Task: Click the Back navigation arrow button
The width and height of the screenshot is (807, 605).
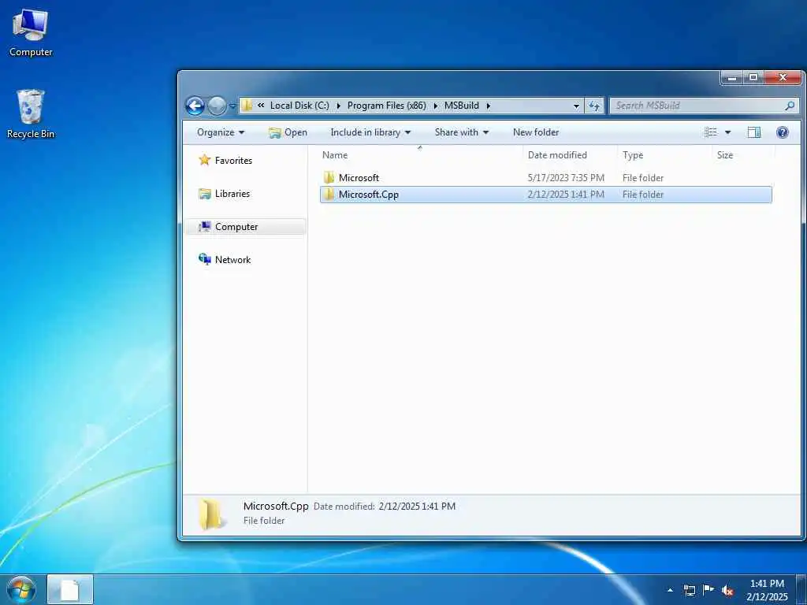Action: [195, 106]
